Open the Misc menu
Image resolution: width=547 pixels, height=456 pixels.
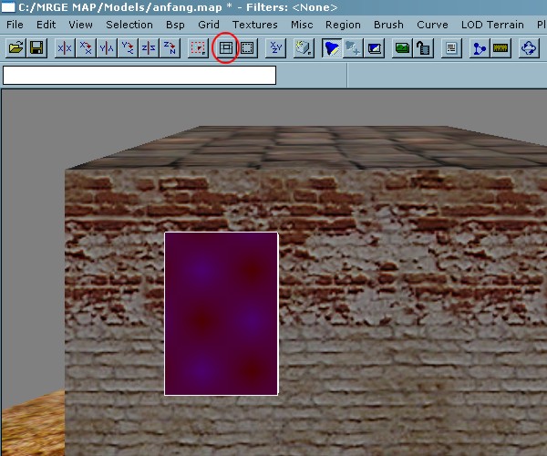[x=302, y=25]
